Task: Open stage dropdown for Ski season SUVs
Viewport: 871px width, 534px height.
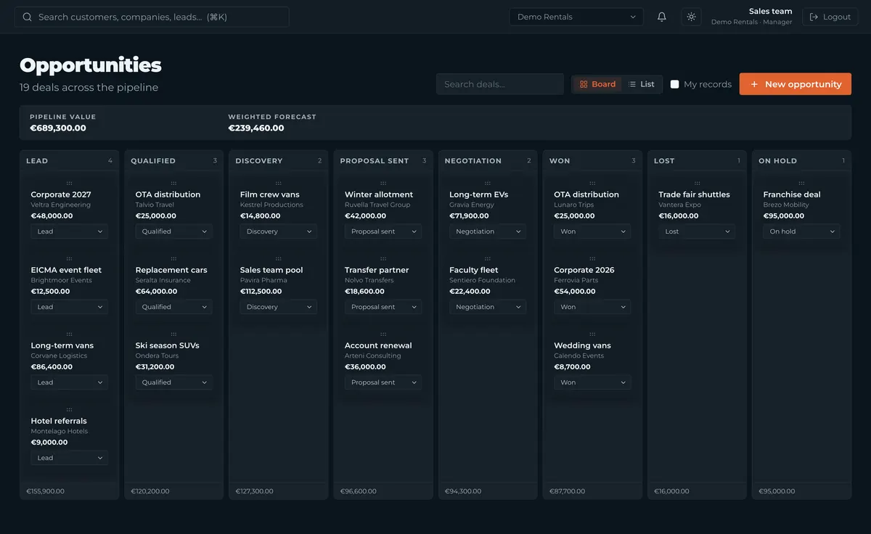Action: pos(174,382)
